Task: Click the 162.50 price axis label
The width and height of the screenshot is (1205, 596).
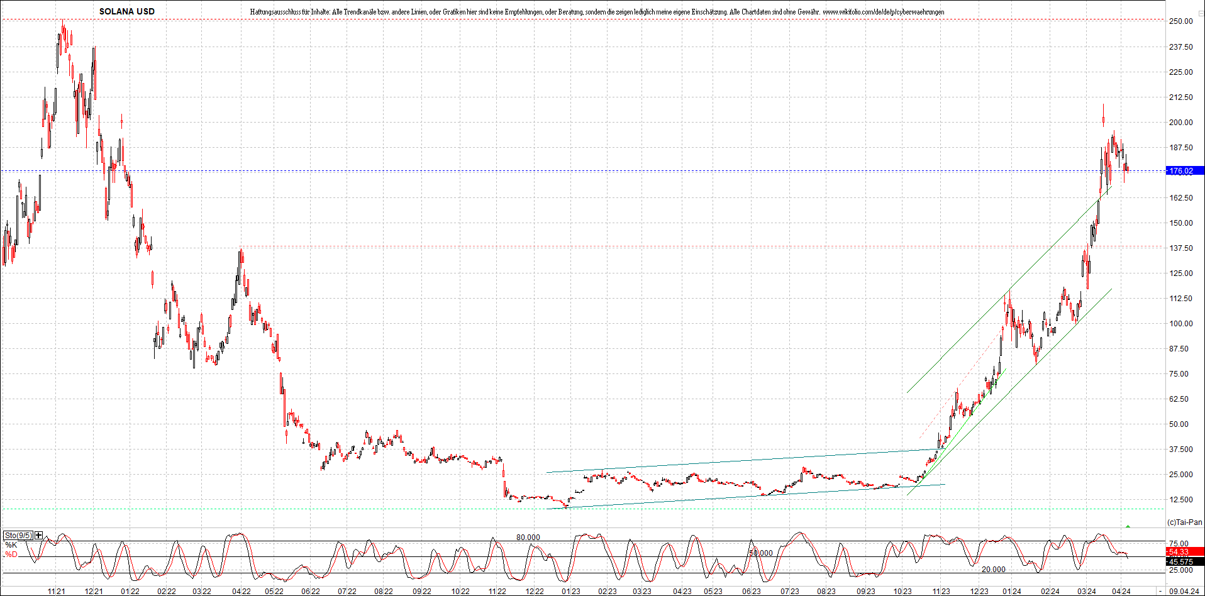Action: coord(1180,198)
